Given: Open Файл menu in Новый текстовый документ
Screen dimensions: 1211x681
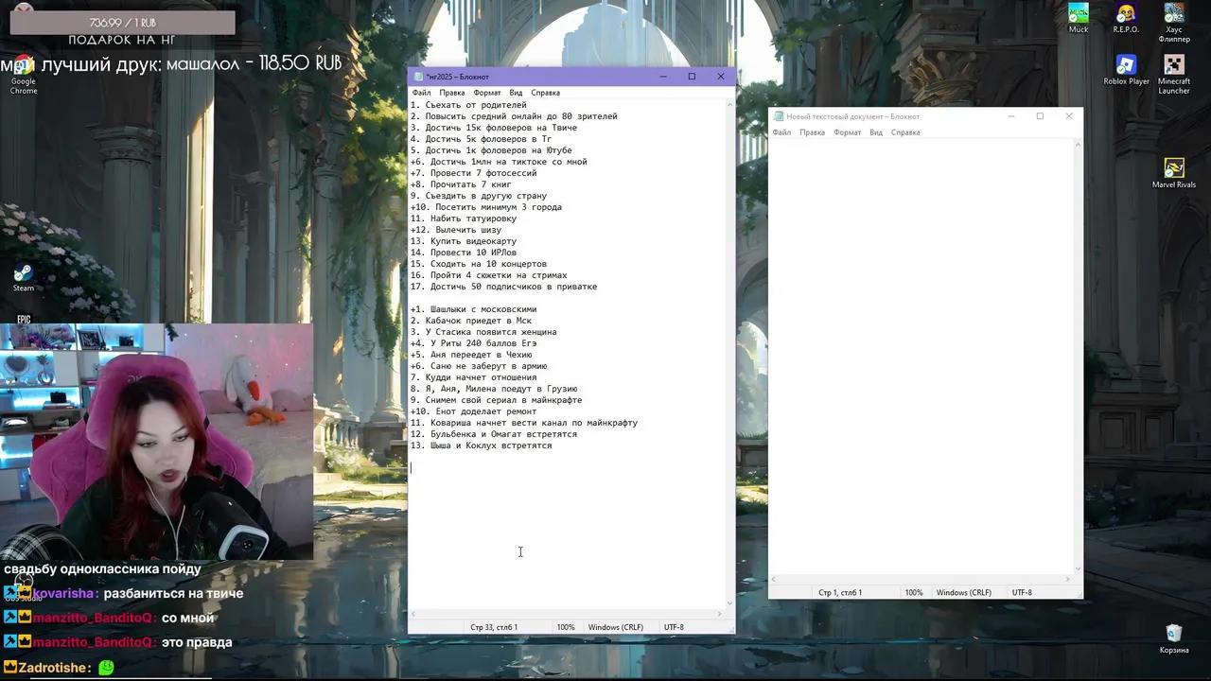Looking at the screenshot, I should [781, 132].
